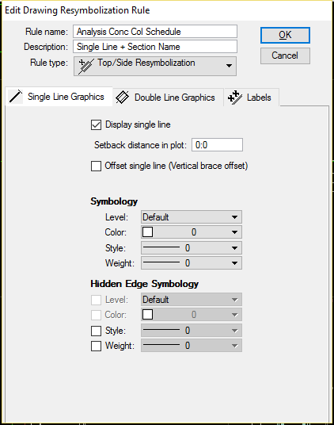Toggle the Display single line checkbox
334x425 pixels.
coord(96,125)
